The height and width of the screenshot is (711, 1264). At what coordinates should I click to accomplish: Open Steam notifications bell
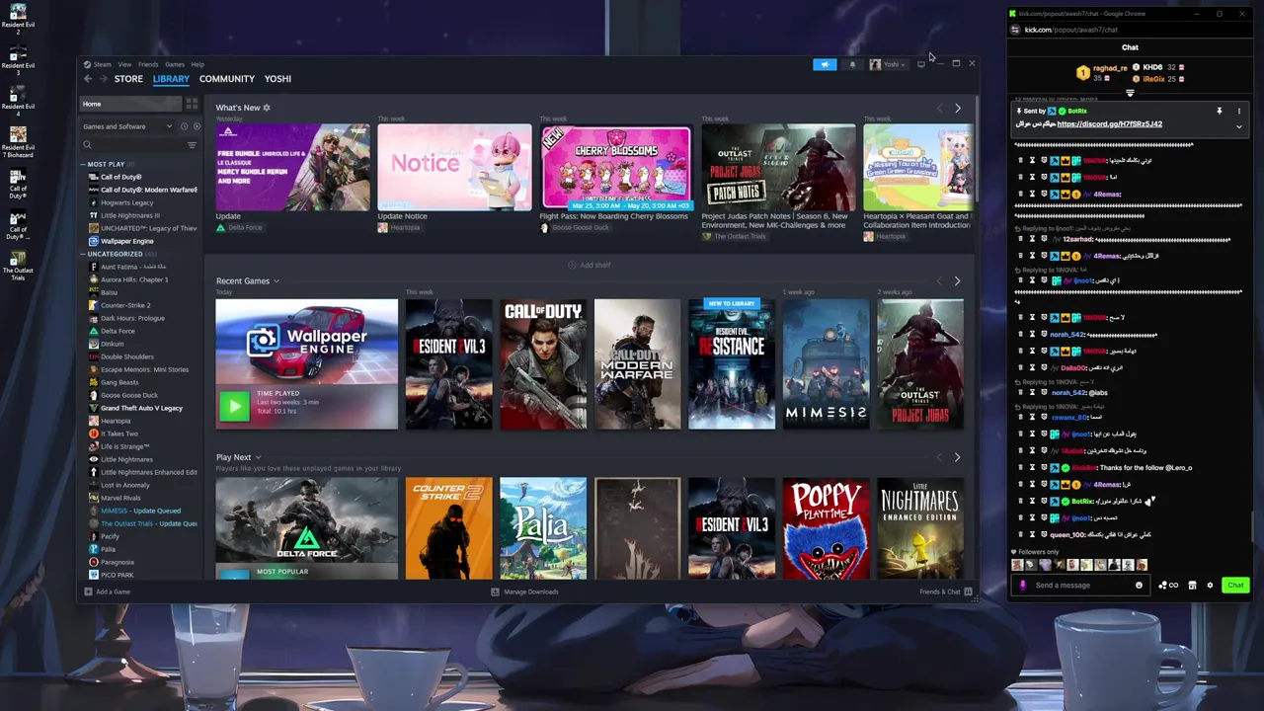[x=852, y=64]
